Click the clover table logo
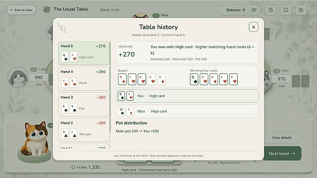Viewport: 317px width, 178px height. [x=47, y=10]
